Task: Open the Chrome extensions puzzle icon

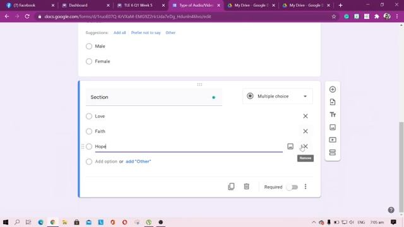Action: click(x=376, y=16)
